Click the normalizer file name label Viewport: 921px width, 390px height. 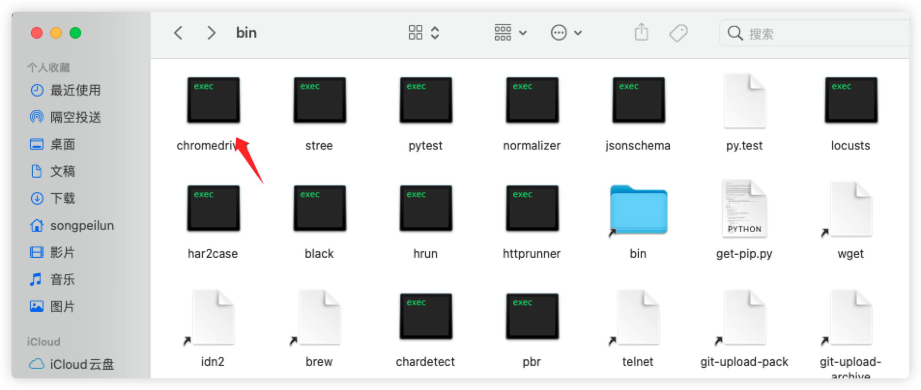532,145
